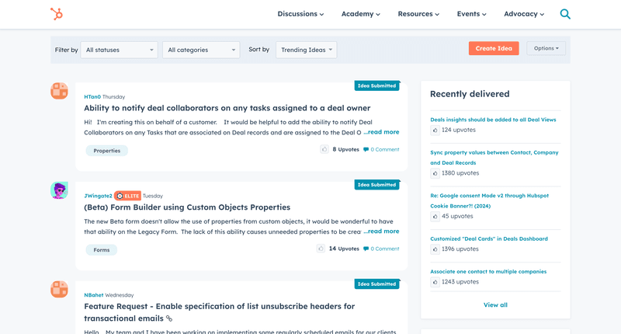The height and width of the screenshot is (334, 621).
Task: Change sort order from Trending Ideas
Action: 306,50
